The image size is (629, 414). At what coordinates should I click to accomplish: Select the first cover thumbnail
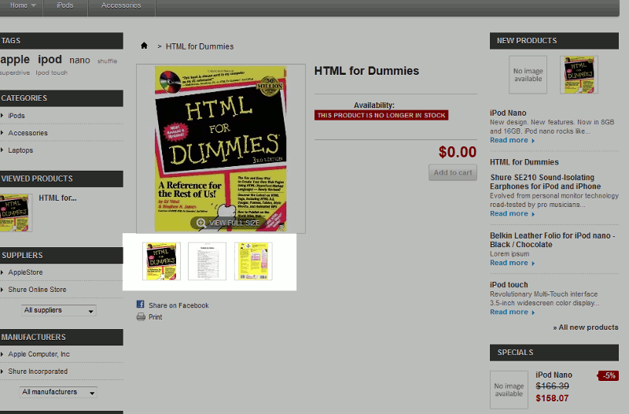pyautogui.click(x=161, y=261)
